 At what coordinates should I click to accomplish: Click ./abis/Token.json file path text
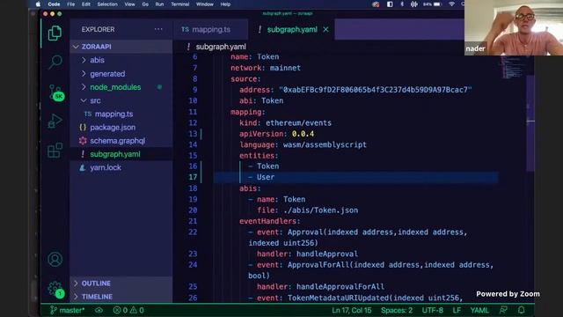[320, 210]
